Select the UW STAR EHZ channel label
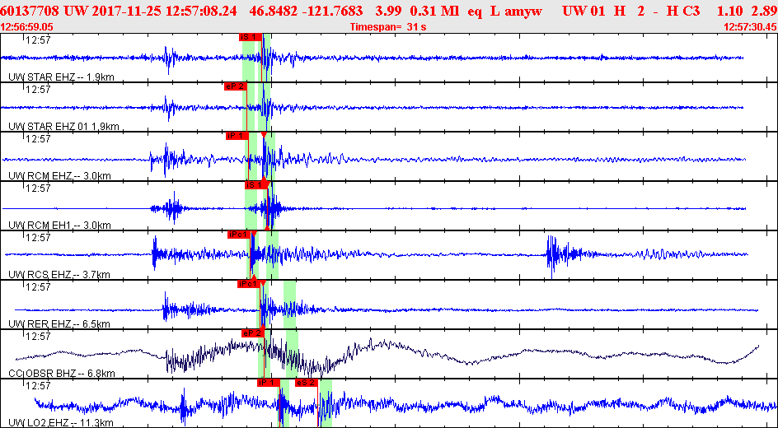 point(60,77)
